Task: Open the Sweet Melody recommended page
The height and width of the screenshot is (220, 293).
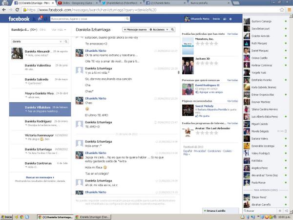Action: pos(204,106)
